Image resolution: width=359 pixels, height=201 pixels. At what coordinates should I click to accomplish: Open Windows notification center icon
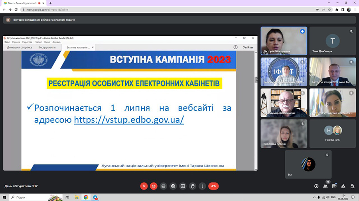pos(353,197)
